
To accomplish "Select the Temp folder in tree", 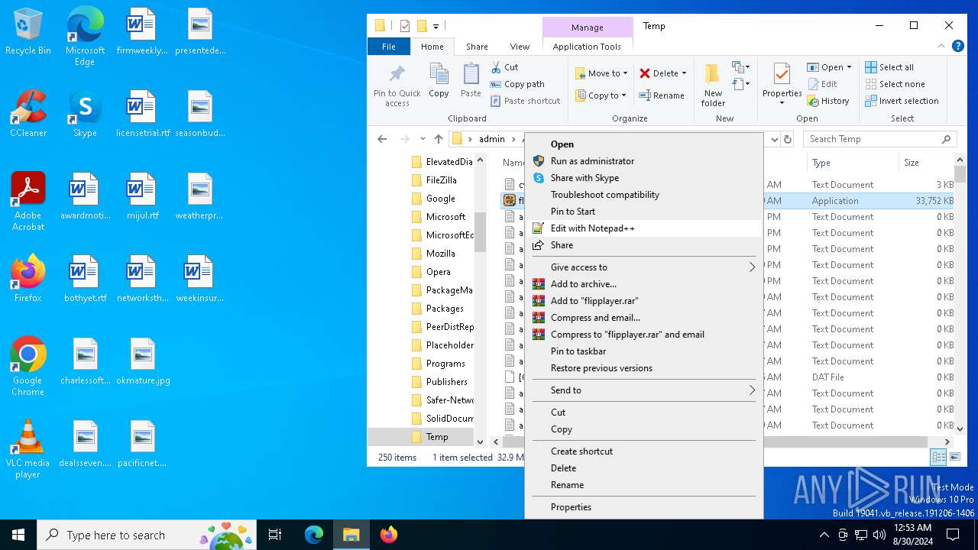I will 437,437.
